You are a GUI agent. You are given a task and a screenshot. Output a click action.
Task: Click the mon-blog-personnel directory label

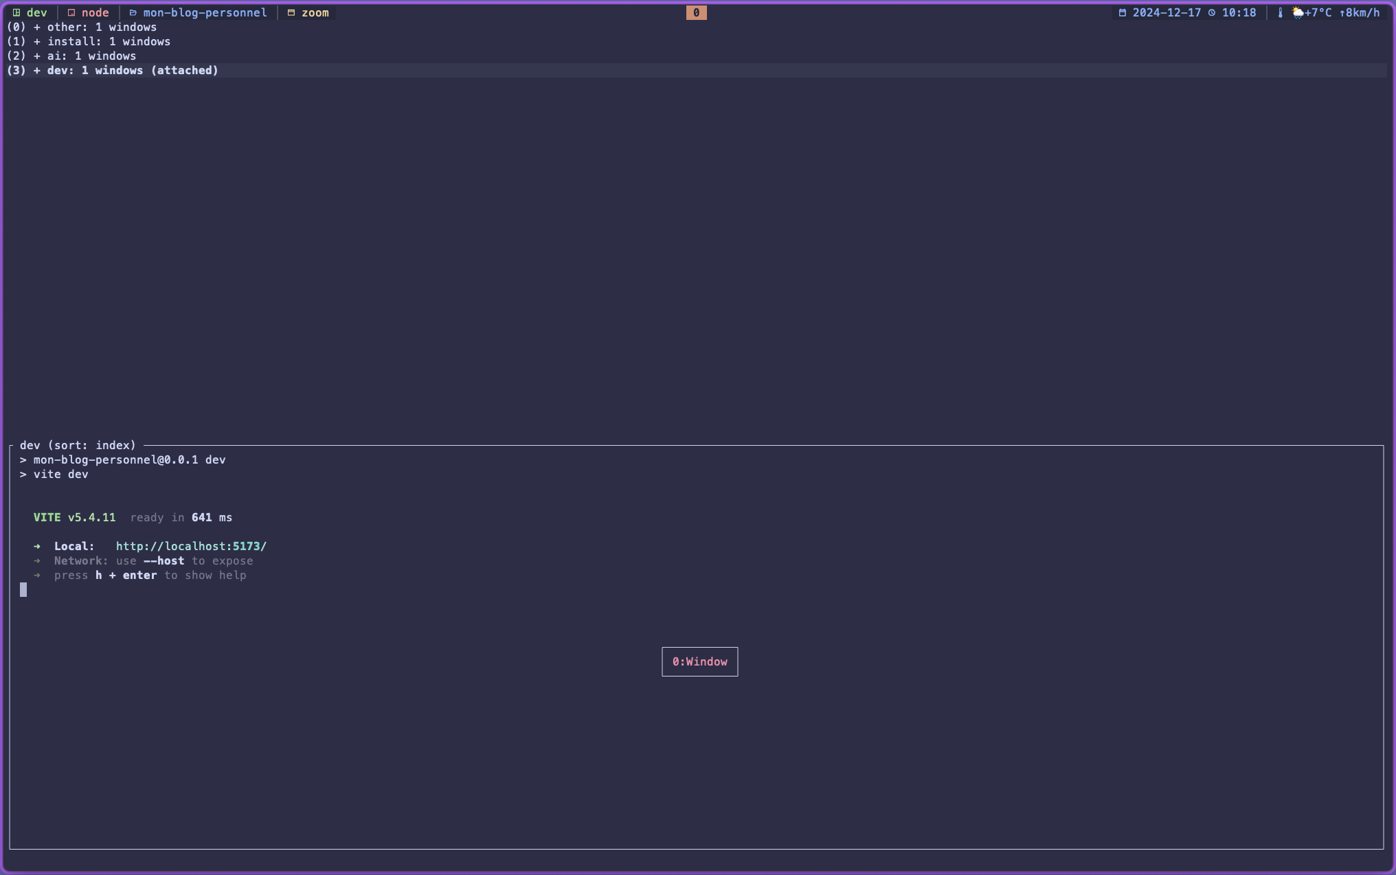[x=205, y=12]
